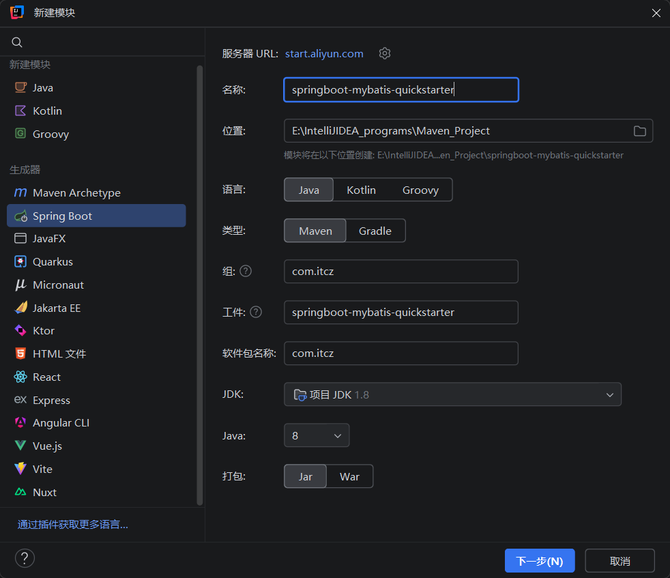Click 下一步(N) button
The width and height of the screenshot is (670, 578).
540,560
